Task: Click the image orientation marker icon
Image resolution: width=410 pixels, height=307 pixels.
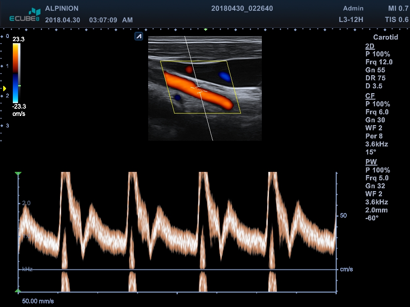Action: coord(139,37)
